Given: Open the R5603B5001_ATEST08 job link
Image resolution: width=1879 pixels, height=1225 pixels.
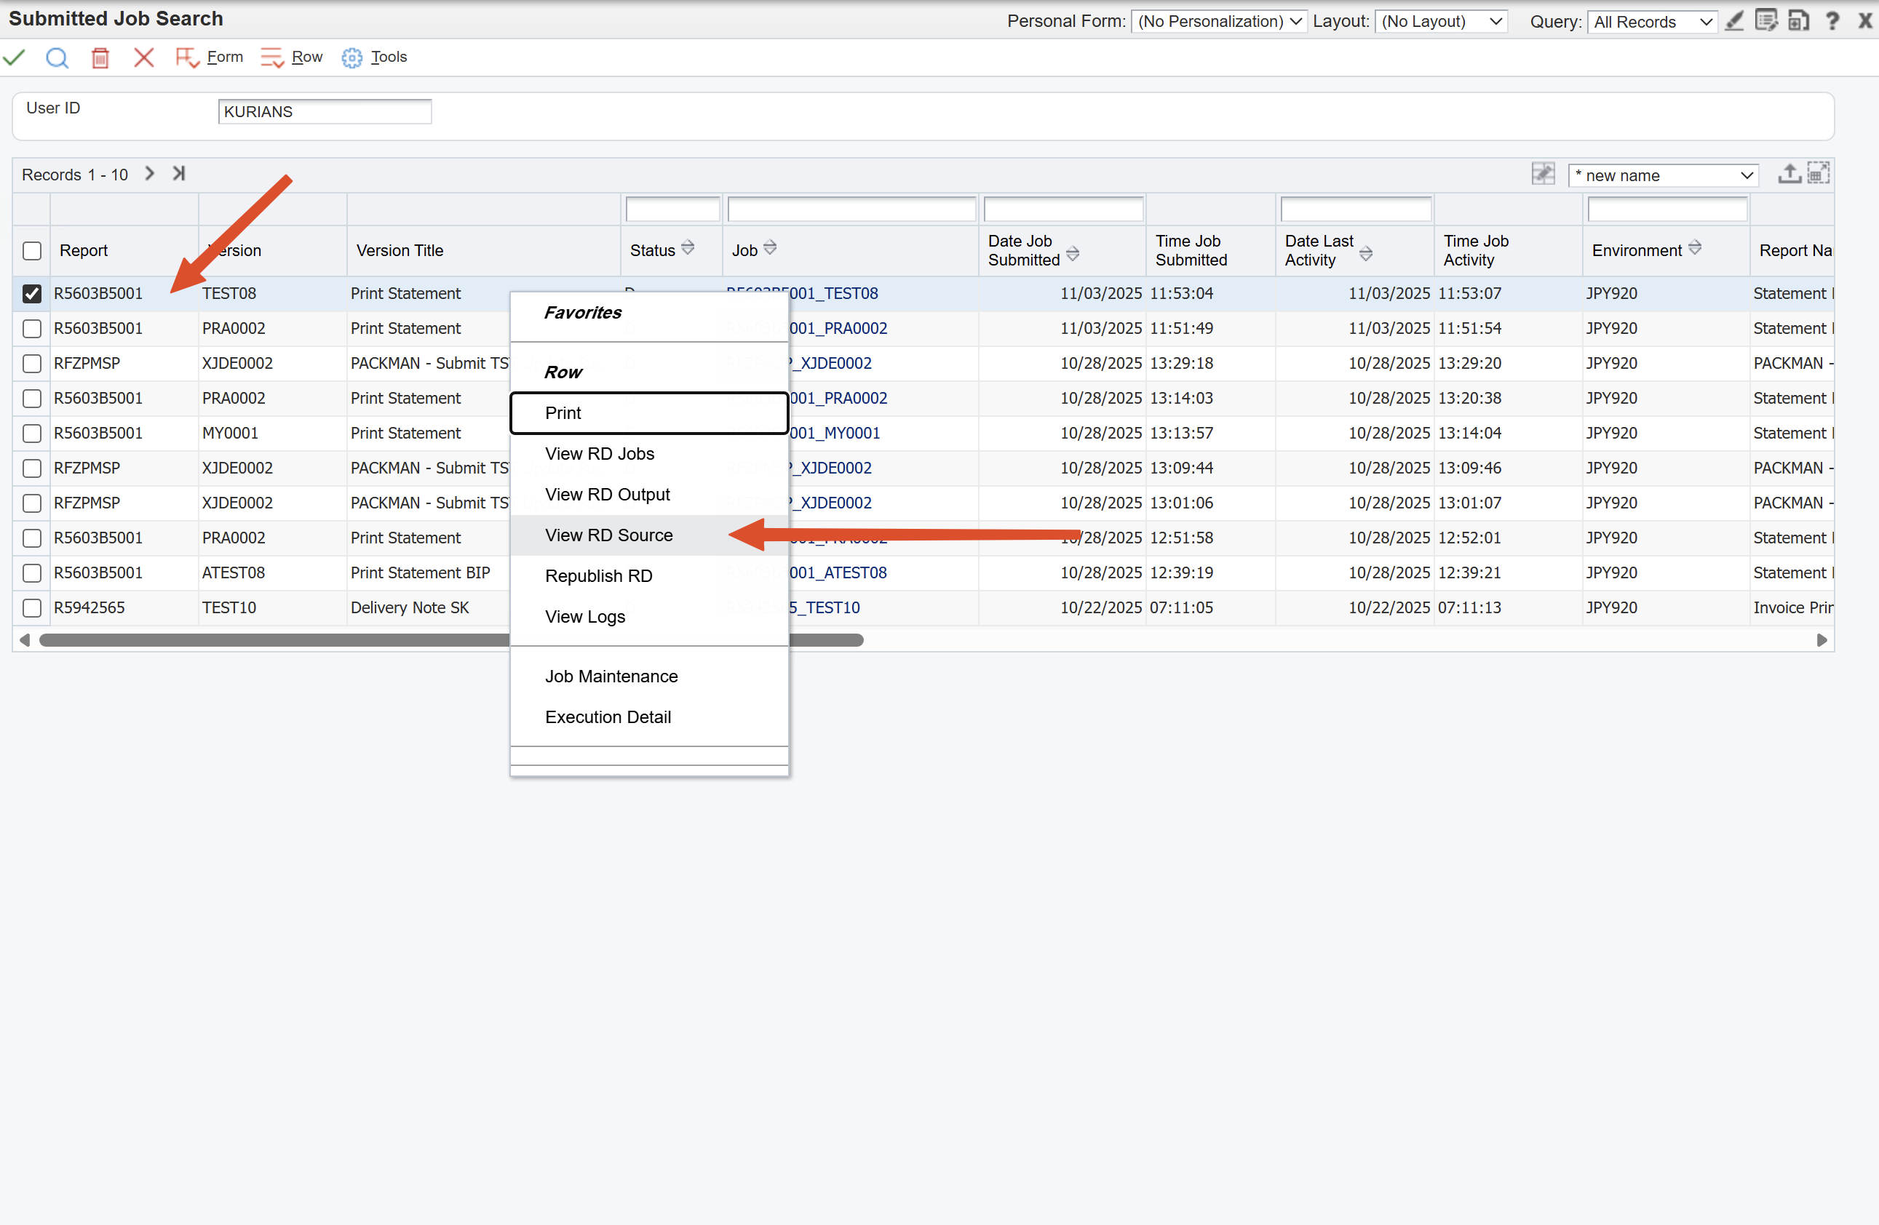Looking at the screenshot, I should point(837,573).
